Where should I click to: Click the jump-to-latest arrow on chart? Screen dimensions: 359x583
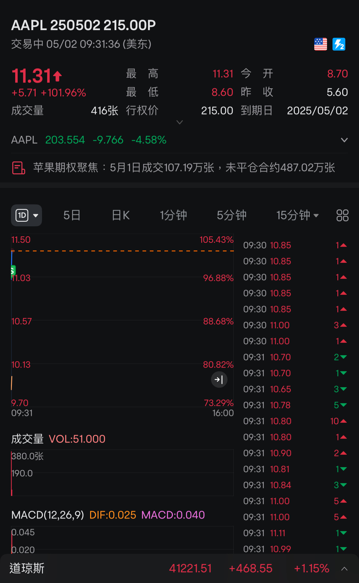coord(219,380)
